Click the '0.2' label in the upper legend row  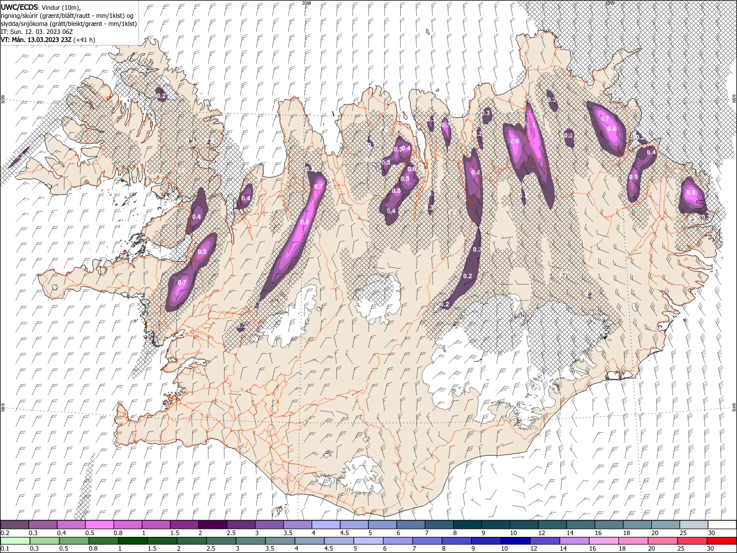click(x=5, y=533)
